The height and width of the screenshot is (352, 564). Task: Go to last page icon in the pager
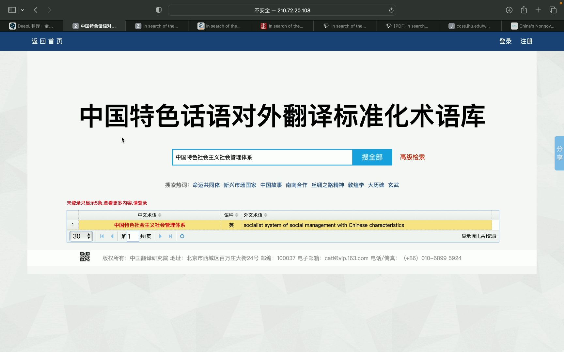(x=170, y=236)
